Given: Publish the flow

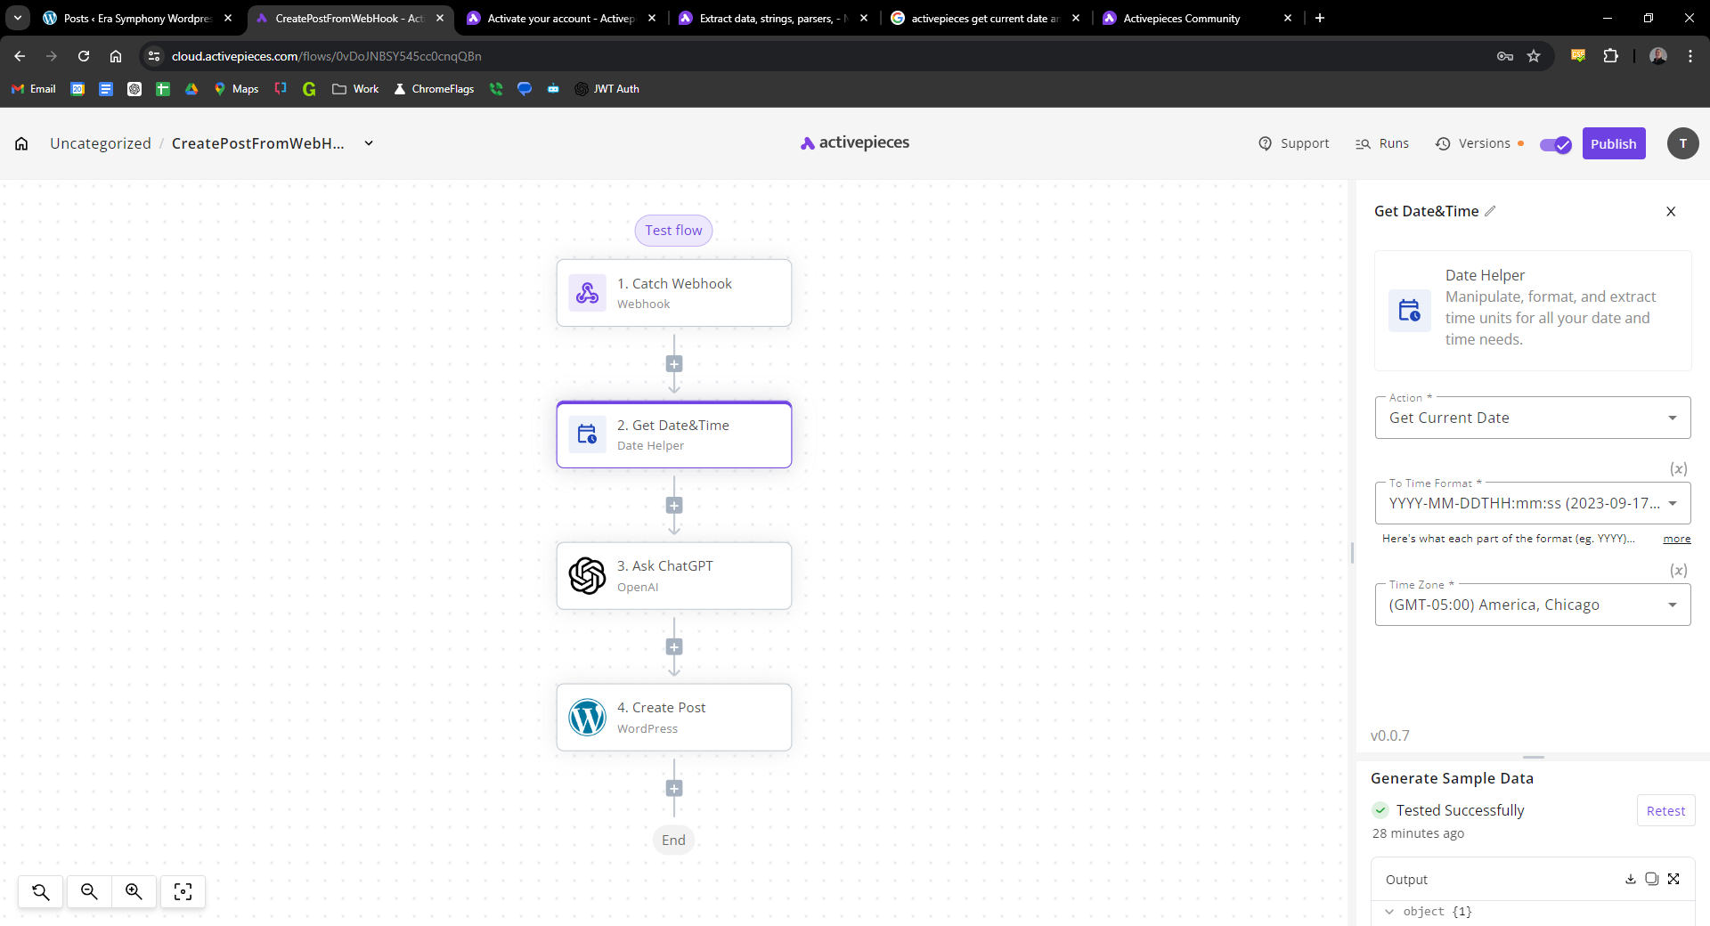Looking at the screenshot, I should click(x=1613, y=143).
